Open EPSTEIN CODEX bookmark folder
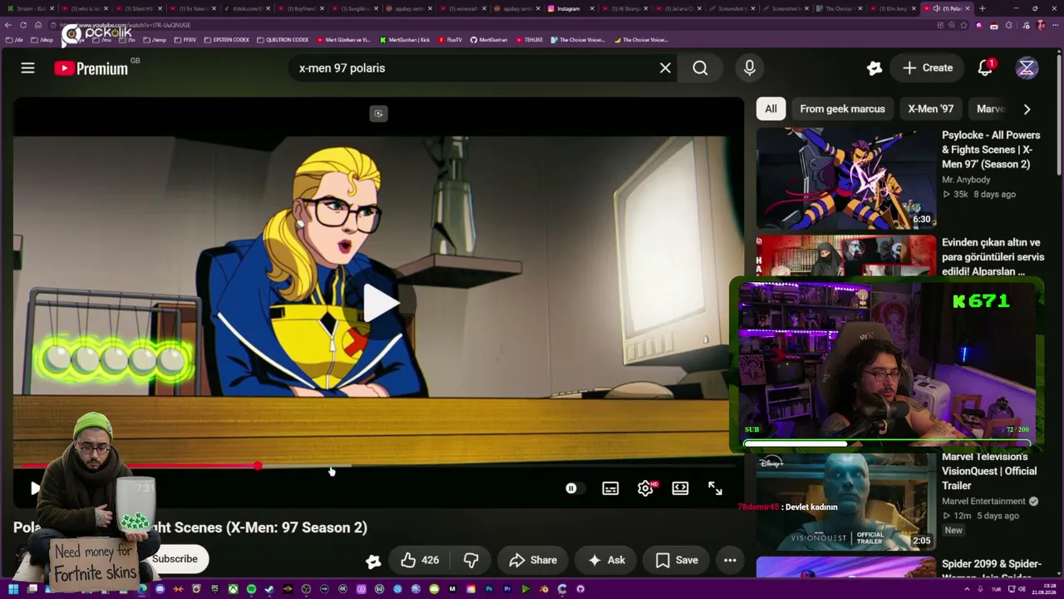 (227, 40)
